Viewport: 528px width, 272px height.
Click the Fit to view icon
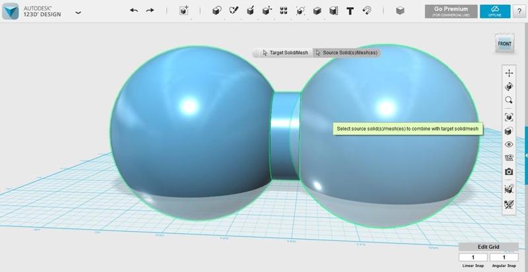pyautogui.click(x=509, y=117)
